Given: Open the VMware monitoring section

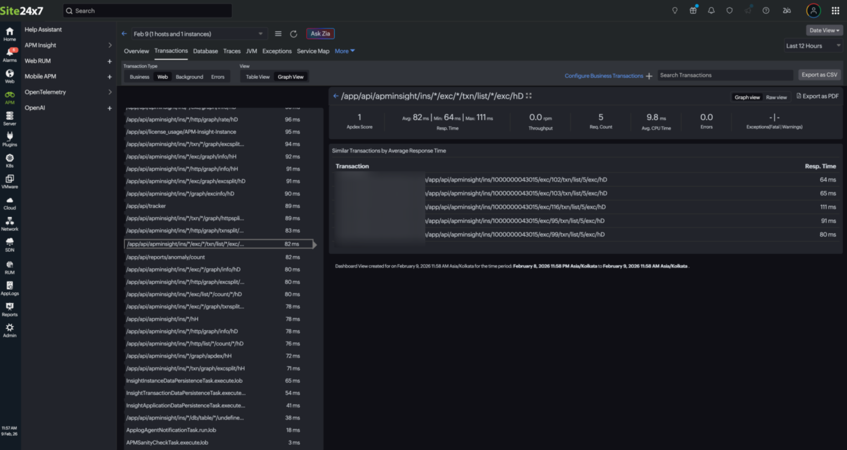Looking at the screenshot, I should 10,181.
